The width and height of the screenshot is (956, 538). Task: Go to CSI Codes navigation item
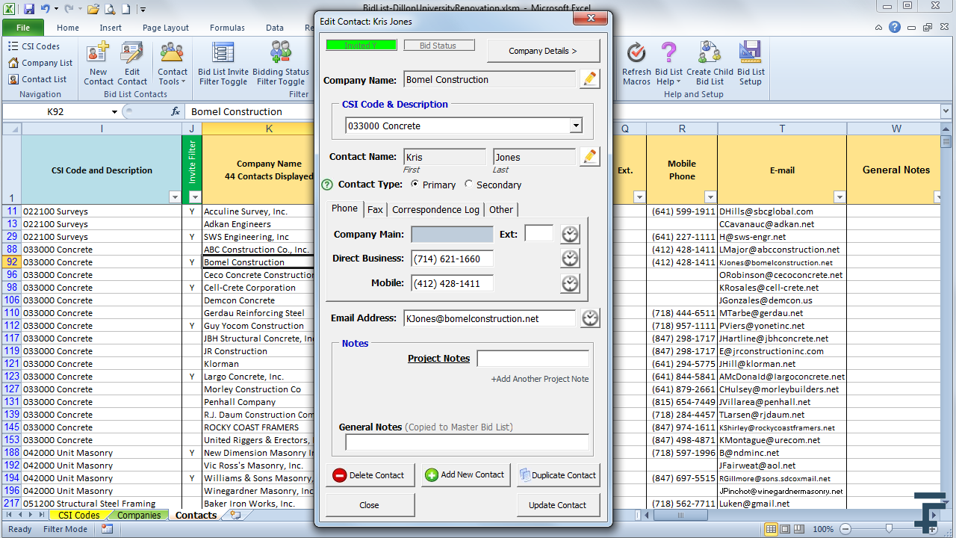[x=34, y=46]
